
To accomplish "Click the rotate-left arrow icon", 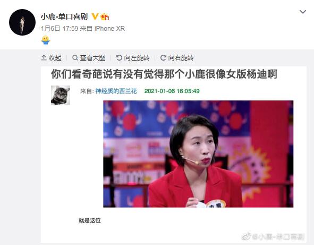I will tap(119, 58).
